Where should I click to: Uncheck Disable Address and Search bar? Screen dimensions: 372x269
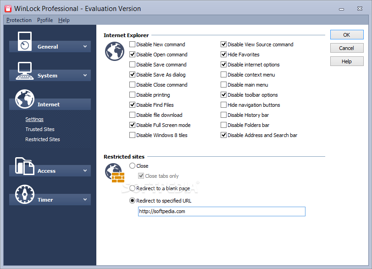pyautogui.click(x=223, y=135)
